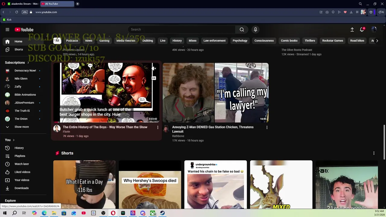The width and height of the screenshot is (386, 217).
Task: Open the Opera AI assistant button
Action: click(381, 12)
